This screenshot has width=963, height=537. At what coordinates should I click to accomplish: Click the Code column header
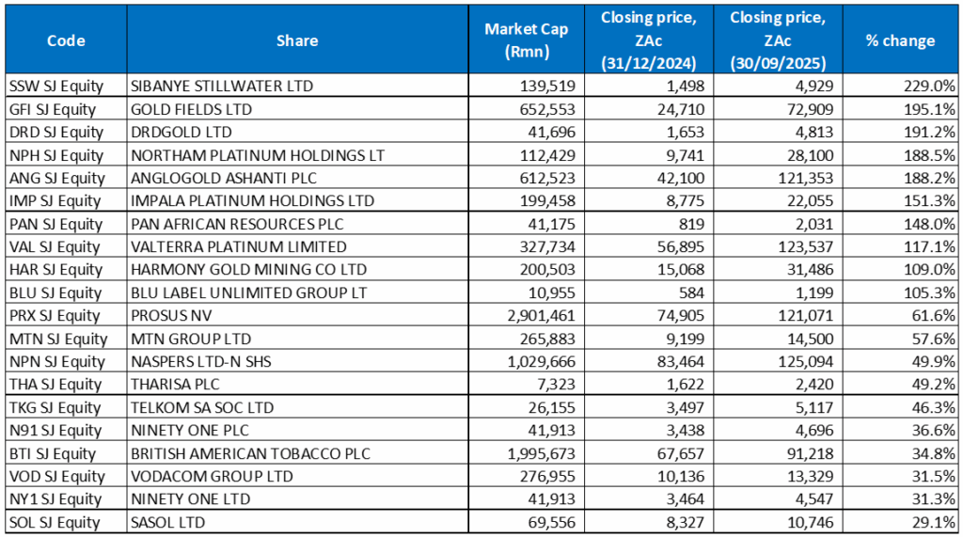click(x=66, y=40)
